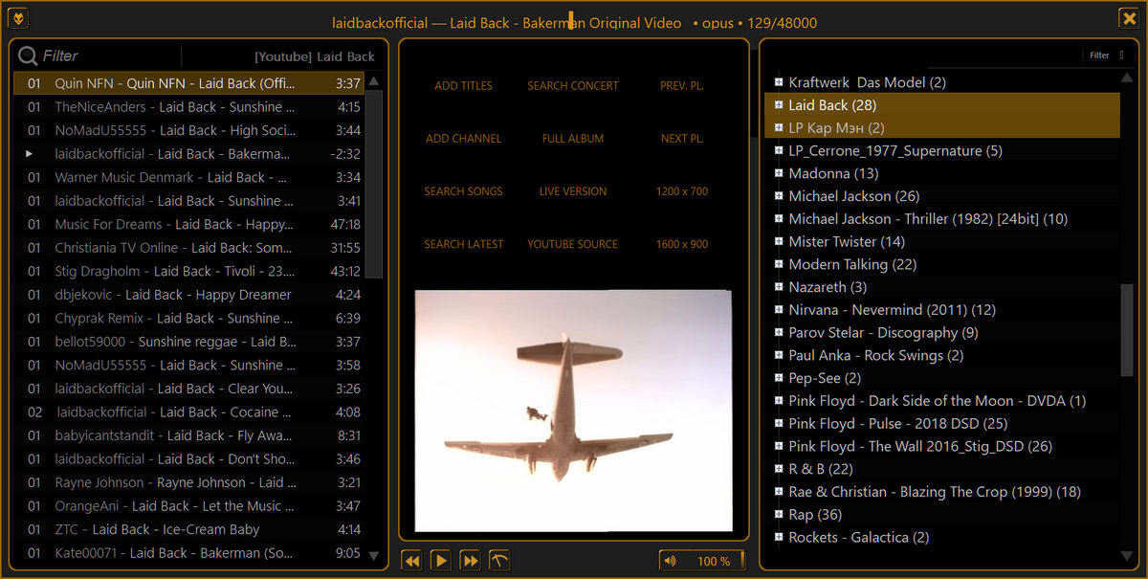Expand the Madonna (13) node
Image resolution: width=1148 pixels, height=579 pixels.
[779, 173]
